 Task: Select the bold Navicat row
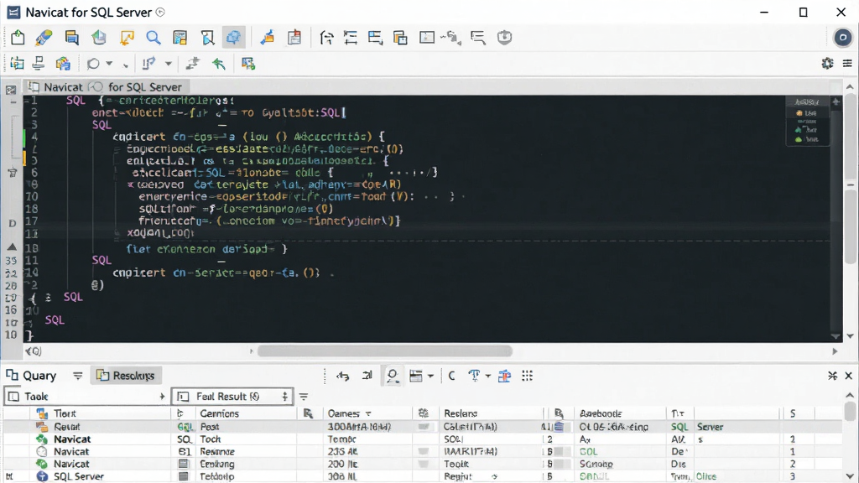[422, 439]
